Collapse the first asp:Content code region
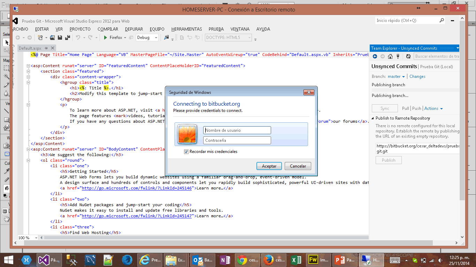476x267 pixels. (x=28, y=66)
